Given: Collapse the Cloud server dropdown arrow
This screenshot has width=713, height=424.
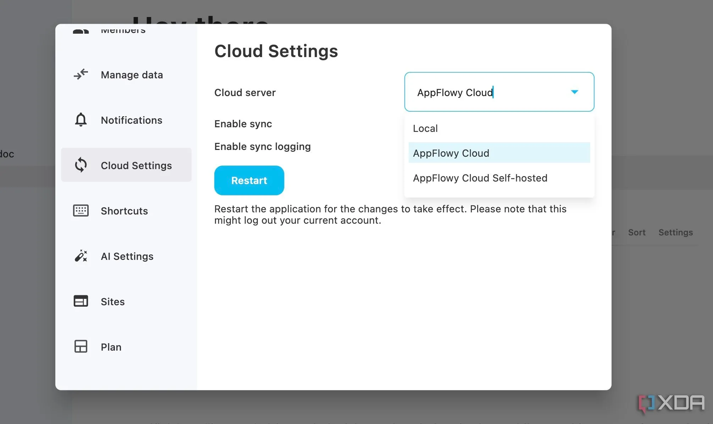Looking at the screenshot, I should pos(575,92).
